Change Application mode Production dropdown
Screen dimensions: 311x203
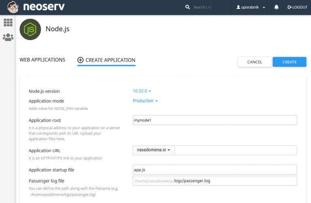pos(145,101)
